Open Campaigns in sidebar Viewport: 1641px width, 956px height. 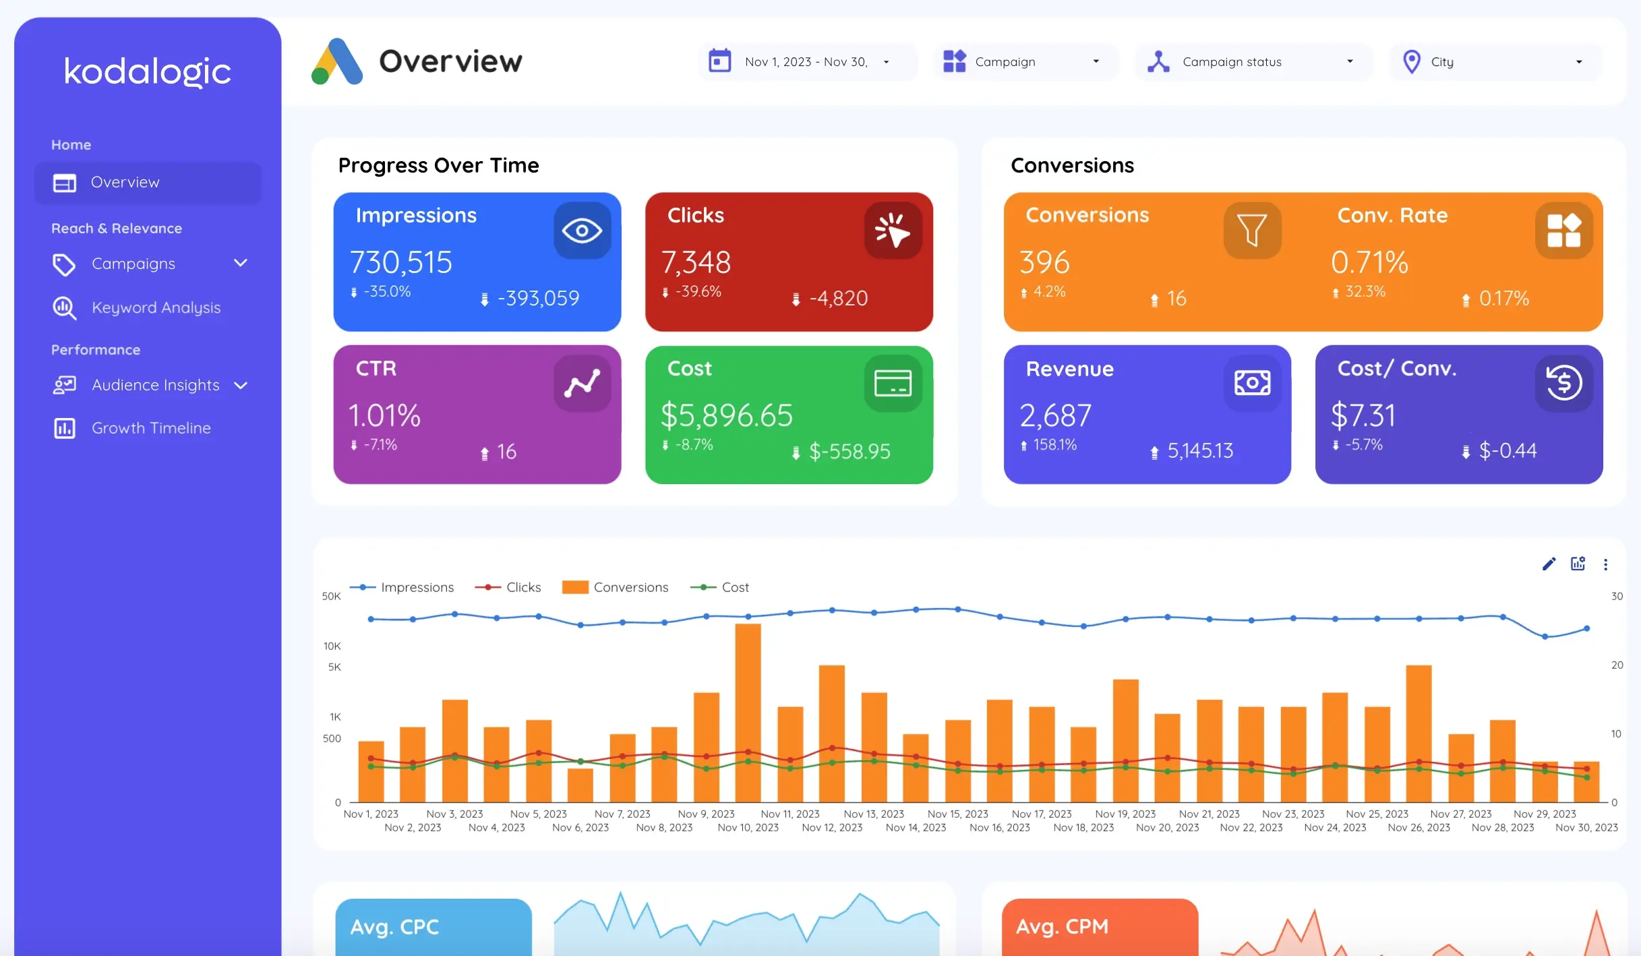tap(133, 264)
